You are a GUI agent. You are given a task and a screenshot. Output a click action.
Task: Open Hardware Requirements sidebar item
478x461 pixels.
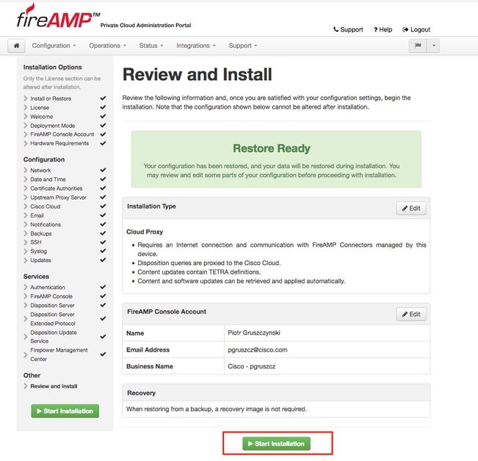pos(59,143)
